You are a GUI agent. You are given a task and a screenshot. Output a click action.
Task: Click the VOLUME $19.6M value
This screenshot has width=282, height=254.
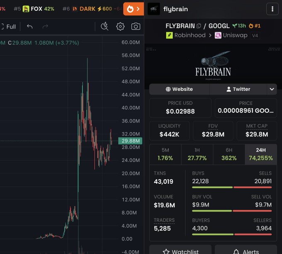(164, 205)
